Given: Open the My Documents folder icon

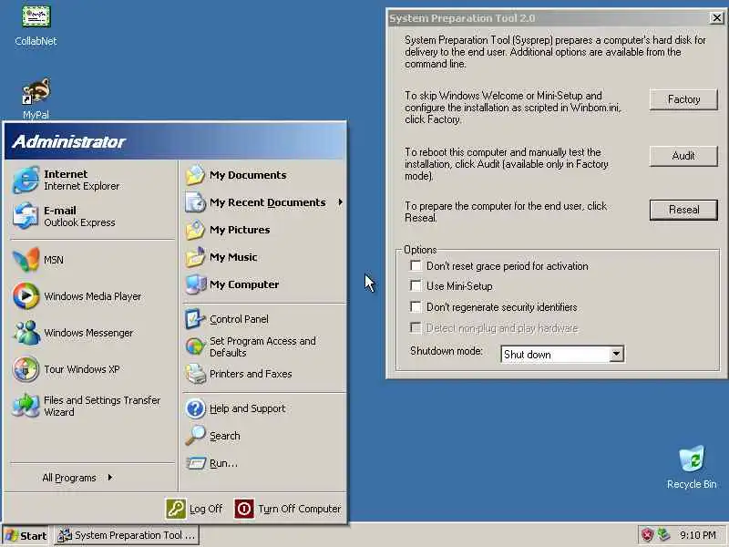Looking at the screenshot, I should (195, 175).
